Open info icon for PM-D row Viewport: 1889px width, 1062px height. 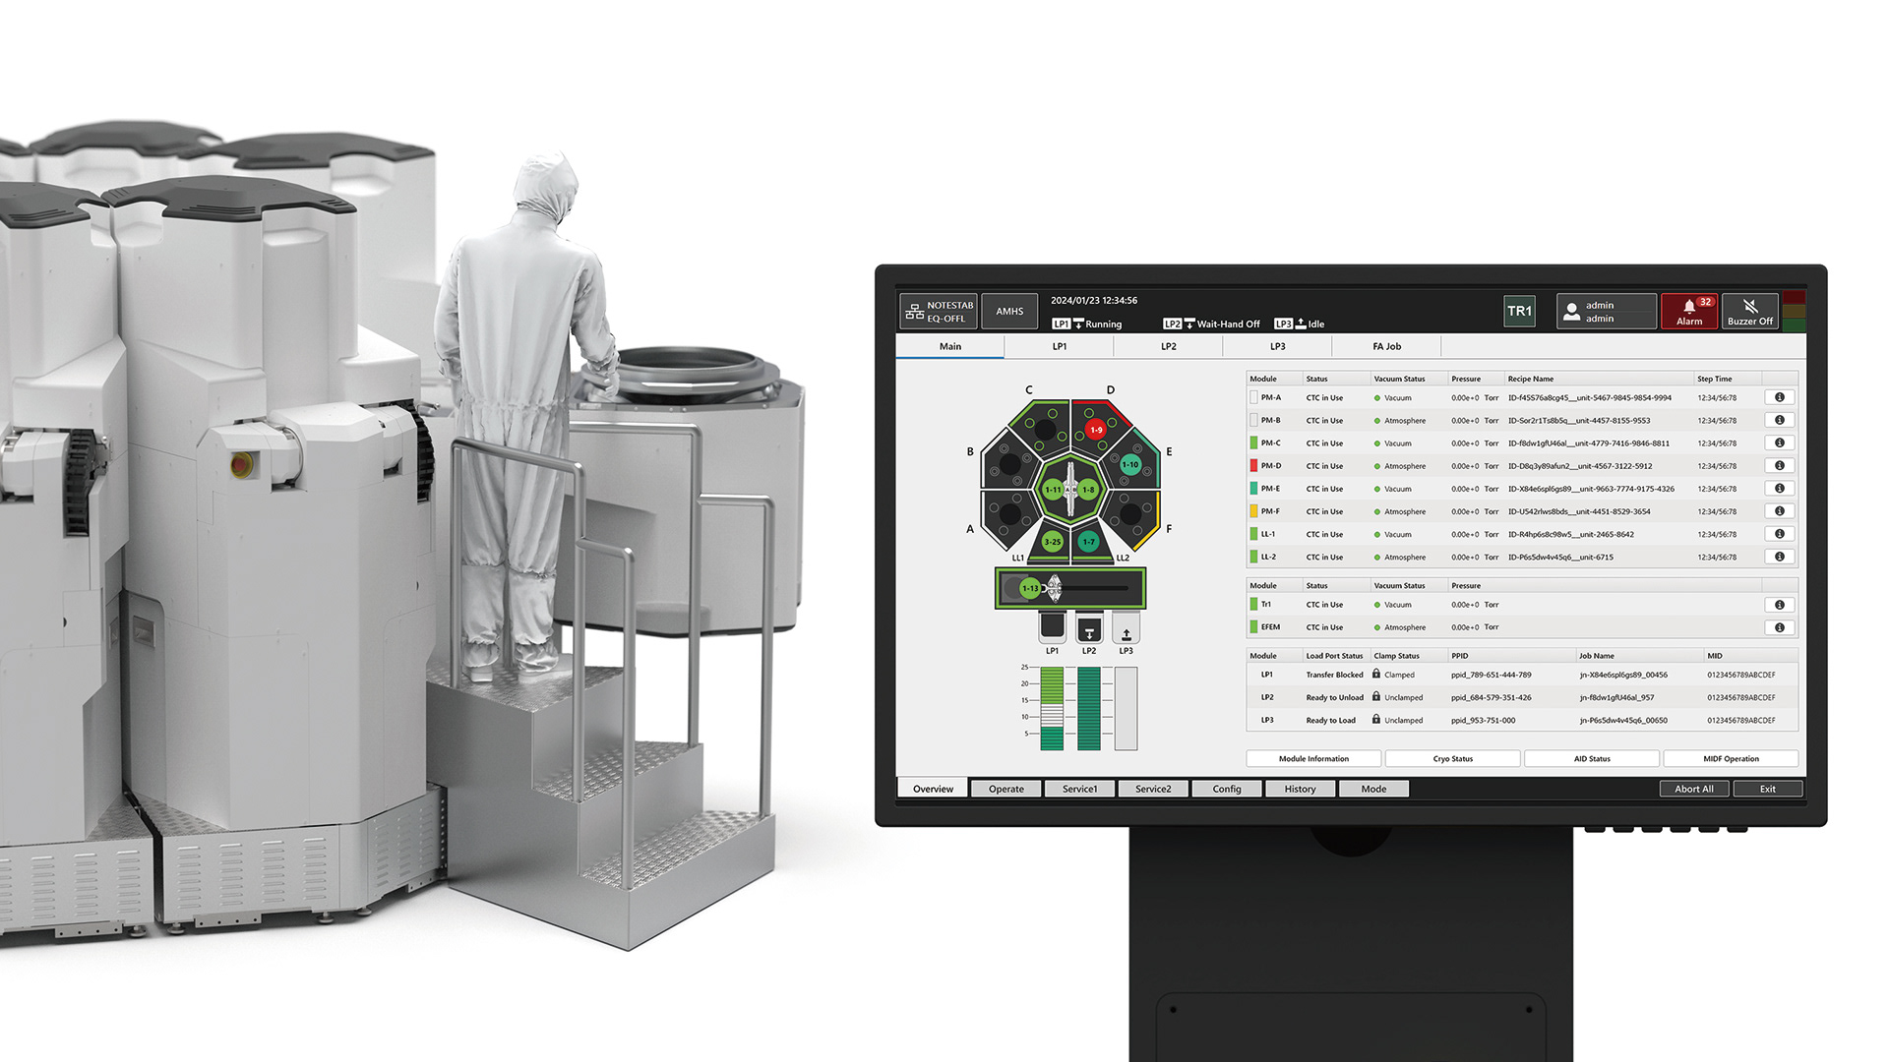tap(1780, 466)
